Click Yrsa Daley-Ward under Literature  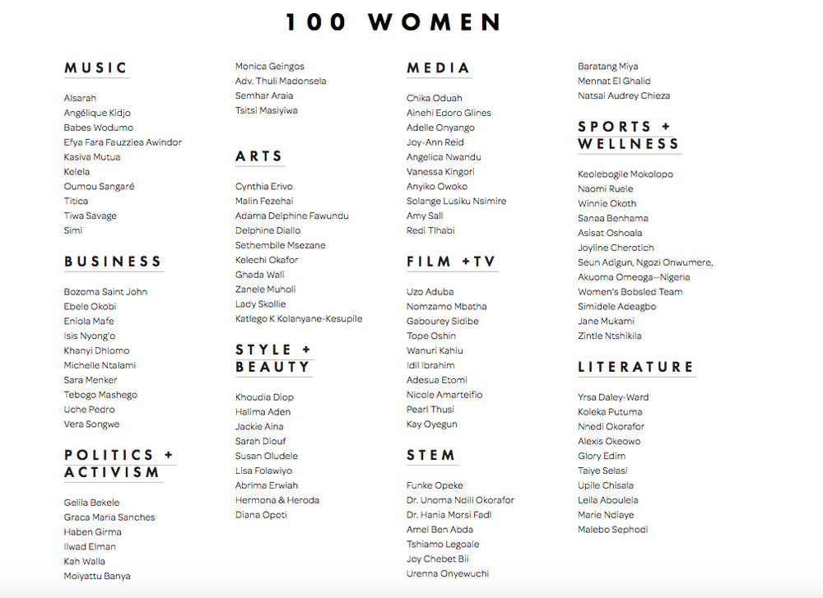tap(613, 397)
